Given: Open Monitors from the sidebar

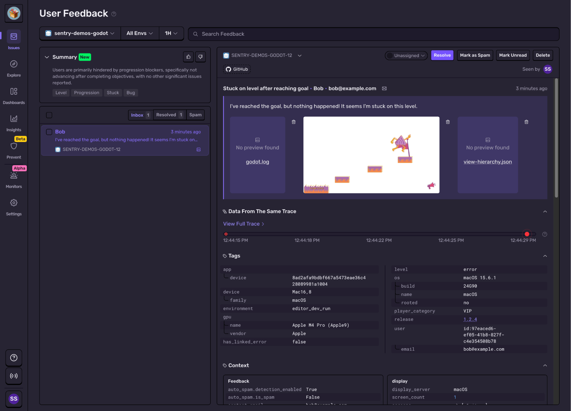Looking at the screenshot, I should [x=13, y=175].
